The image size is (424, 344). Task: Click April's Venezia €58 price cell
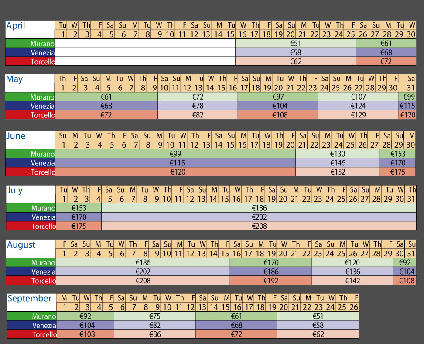295,52
